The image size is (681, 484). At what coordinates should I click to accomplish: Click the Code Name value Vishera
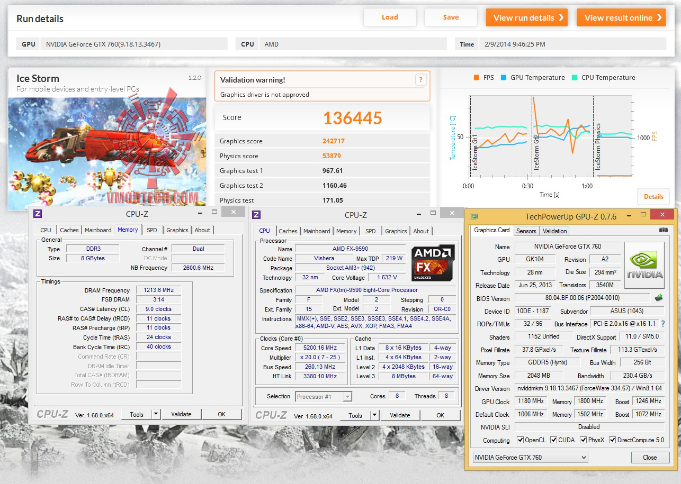click(x=324, y=258)
